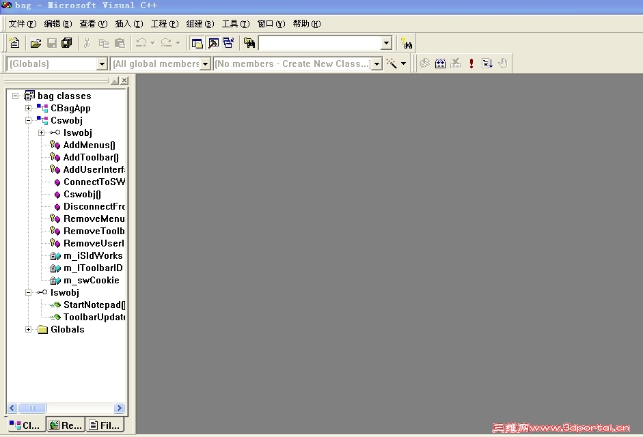643x437 pixels.
Task: Toggle the Workspace window icon
Action: (x=197, y=42)
